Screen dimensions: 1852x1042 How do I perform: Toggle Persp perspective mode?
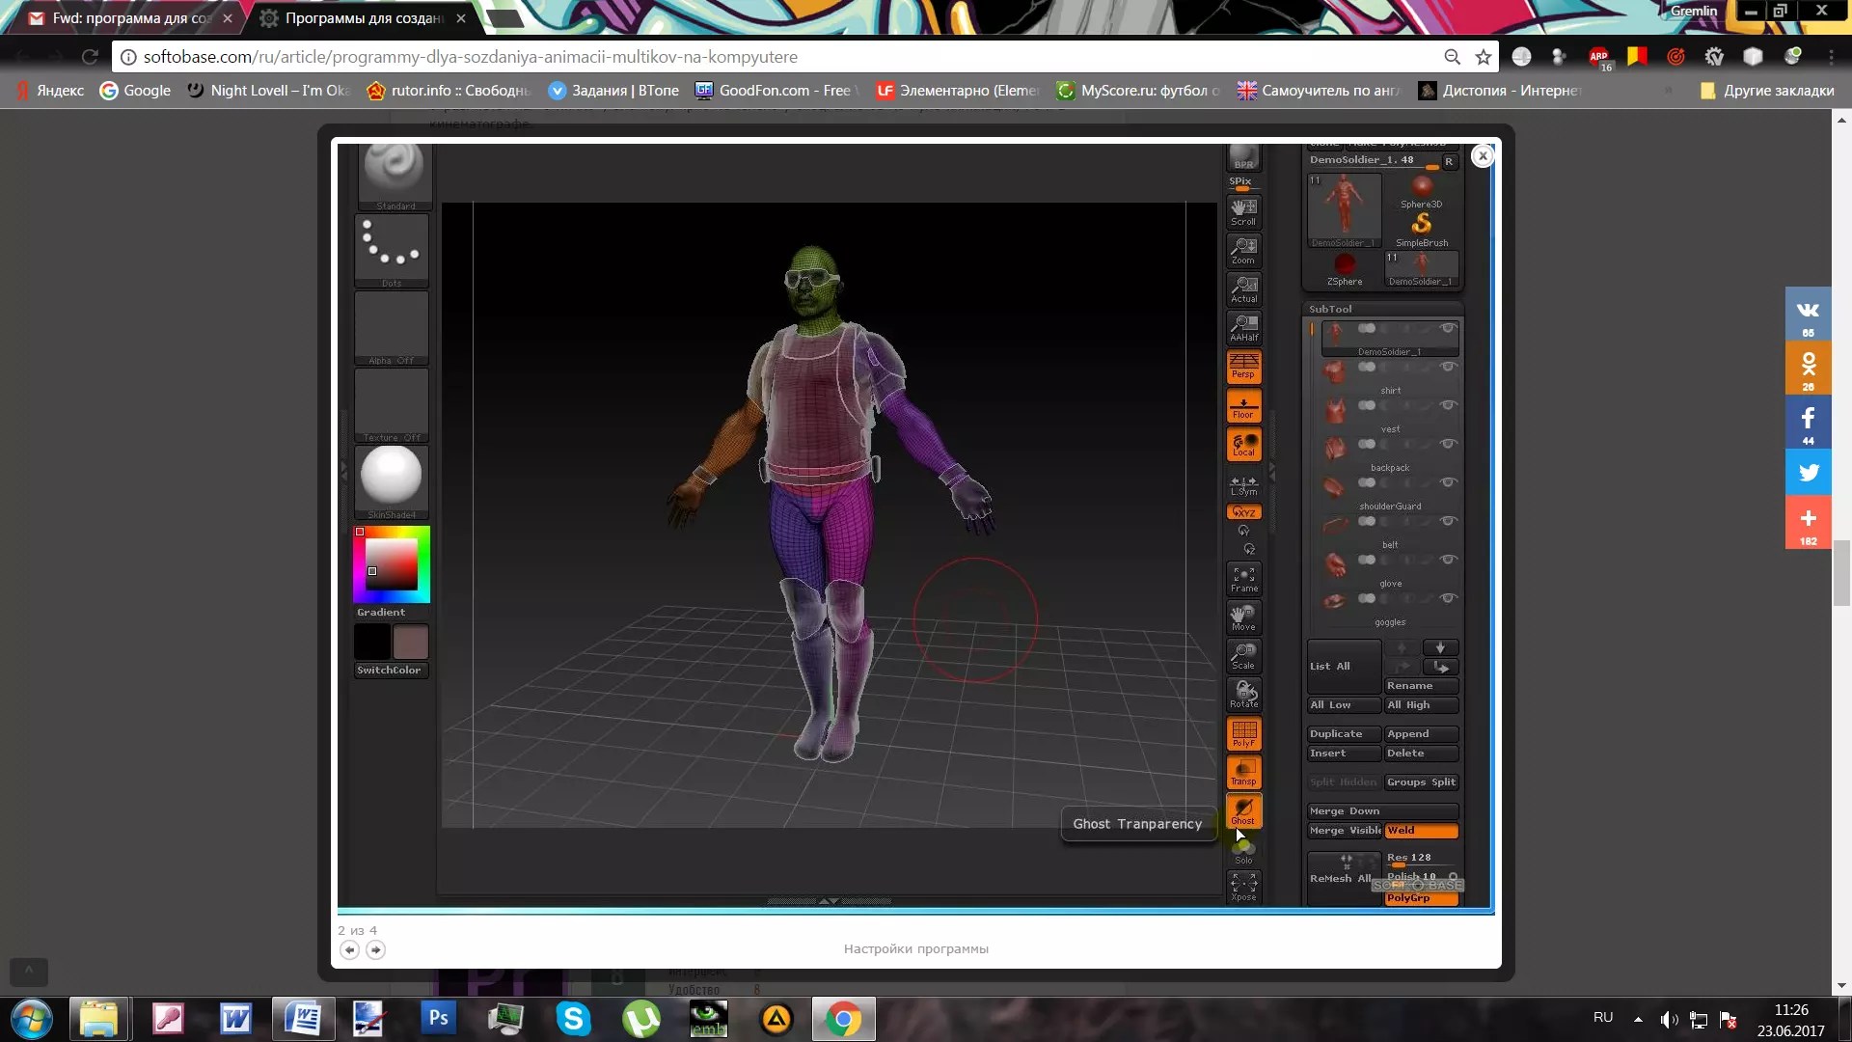(x=1244, y=364)
